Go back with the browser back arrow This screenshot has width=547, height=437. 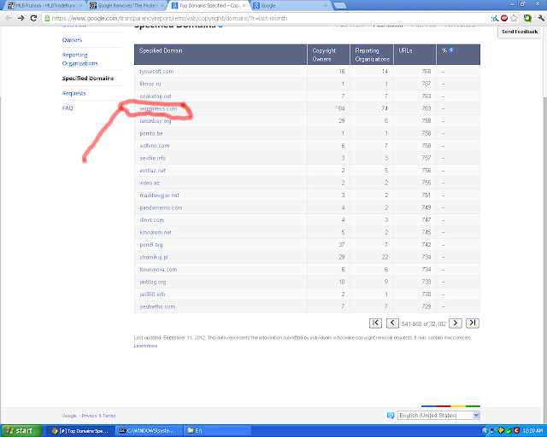point(9,18)
